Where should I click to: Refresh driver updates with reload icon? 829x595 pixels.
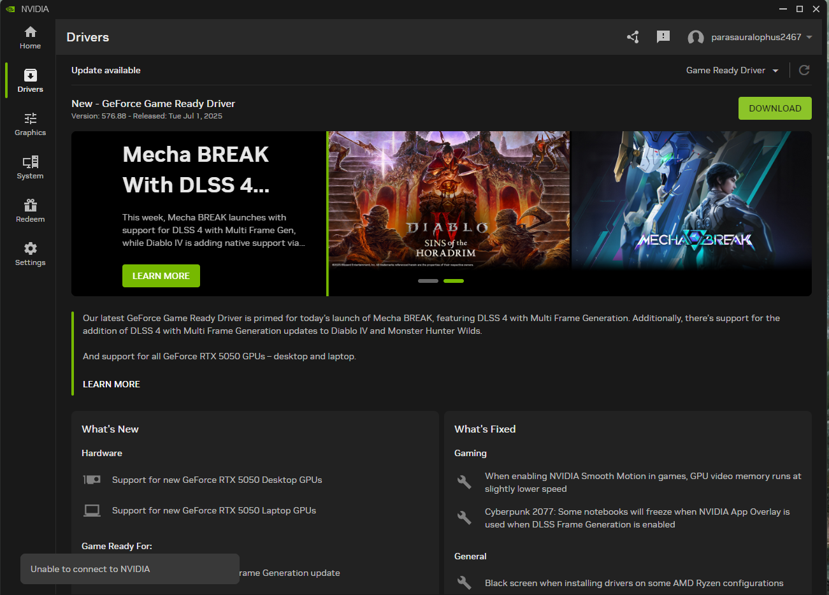pos(804,70)
